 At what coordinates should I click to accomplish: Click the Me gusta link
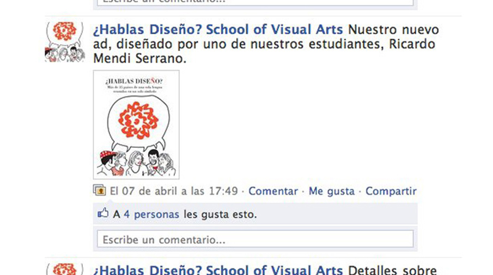click(x=331, y=191)
